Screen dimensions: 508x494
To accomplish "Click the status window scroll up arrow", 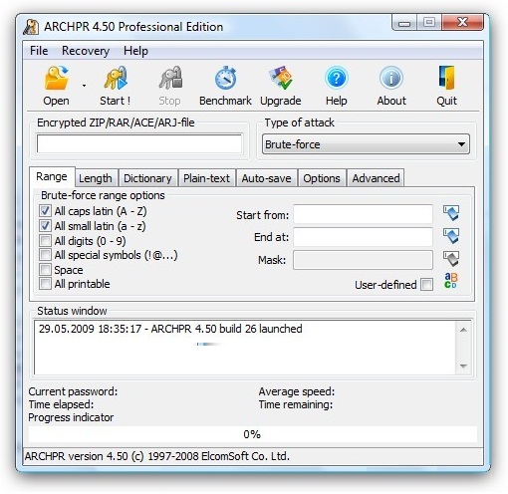I will (463, 330).
